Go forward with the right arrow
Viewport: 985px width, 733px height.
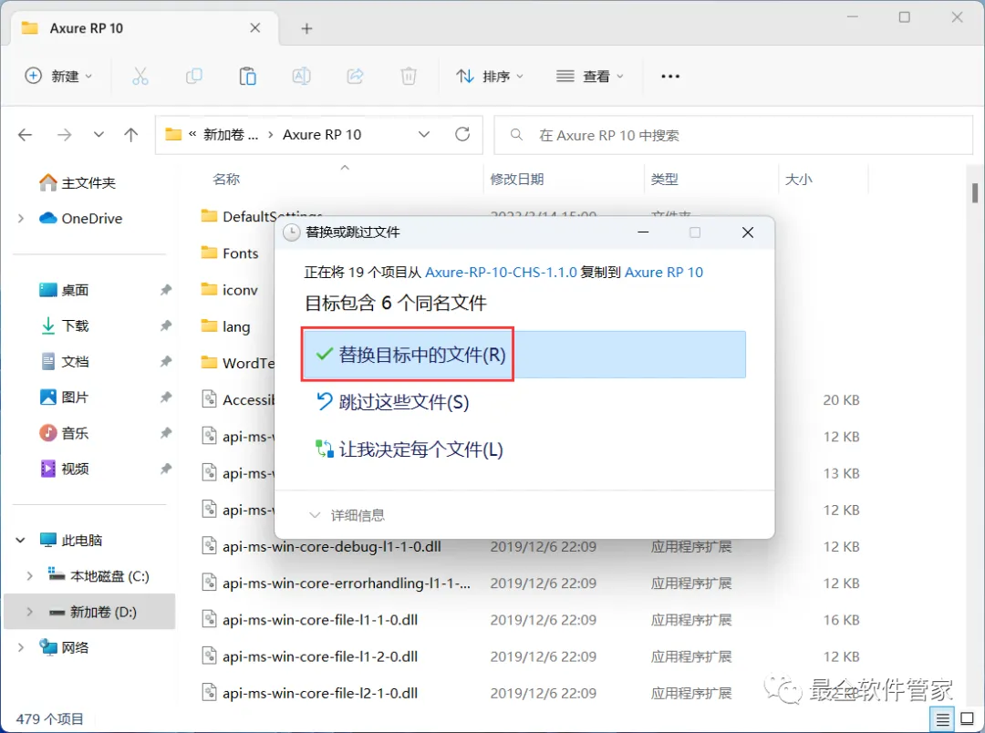(64, 134)
